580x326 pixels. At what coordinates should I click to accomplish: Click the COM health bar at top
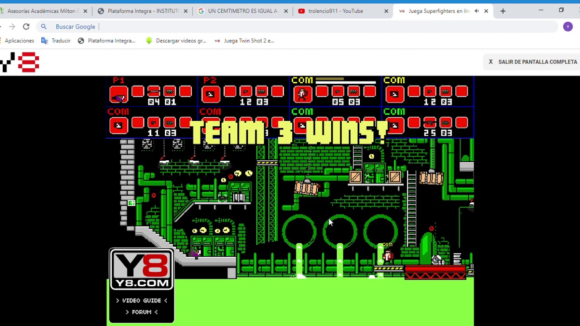[346, 81]
